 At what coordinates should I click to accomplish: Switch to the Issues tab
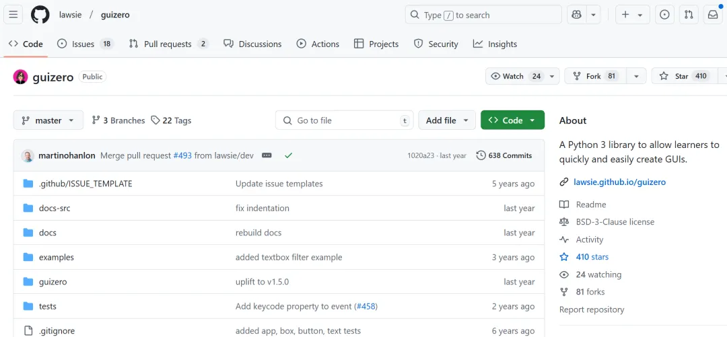point(85,44)
